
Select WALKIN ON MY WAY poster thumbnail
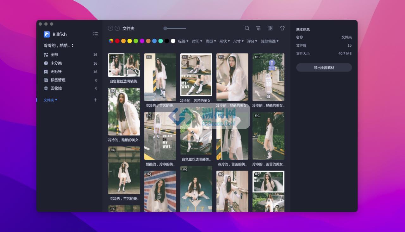tap(160, 136)
